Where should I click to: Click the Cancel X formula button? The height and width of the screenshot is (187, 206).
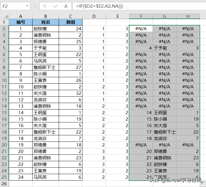tap(45, 6)
